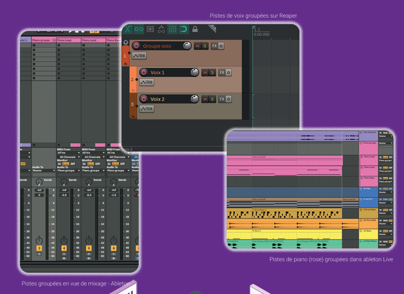
Task: Toggle the grid lines icon in Reaper toolbar
Action: [x=172, y=29]
